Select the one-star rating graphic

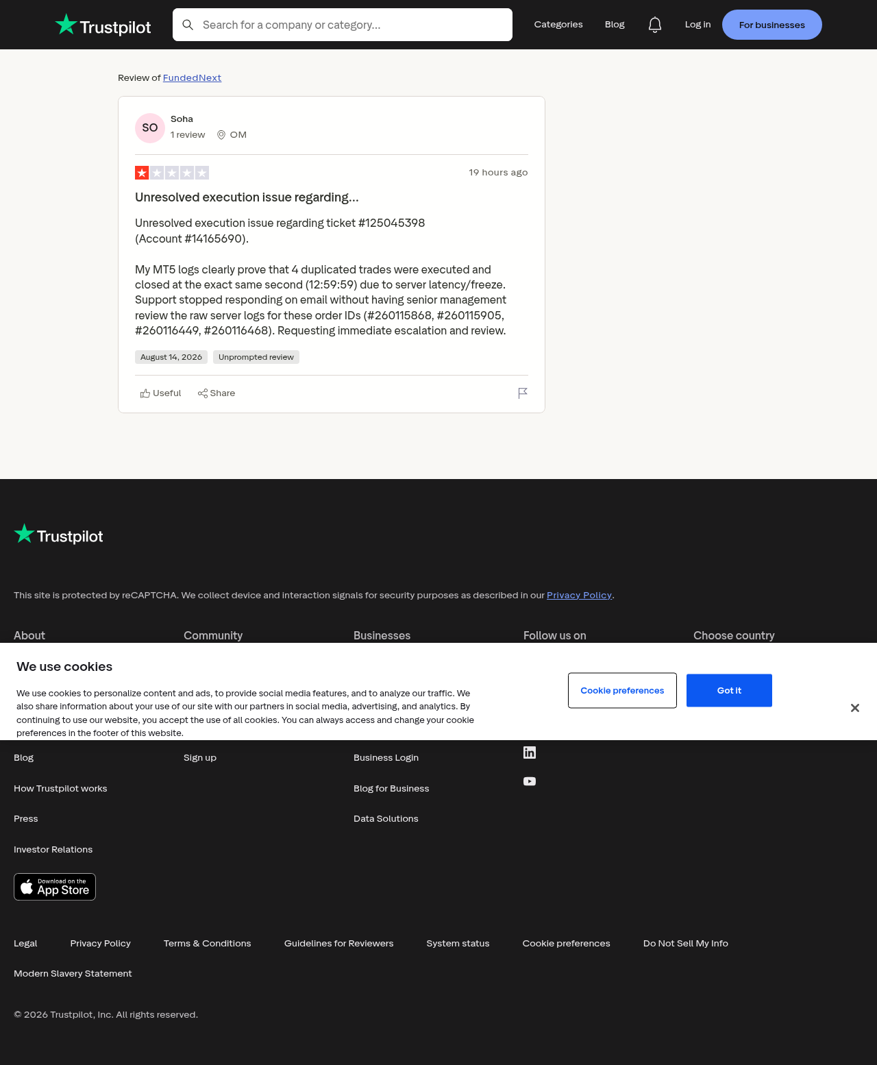[172, 173]
